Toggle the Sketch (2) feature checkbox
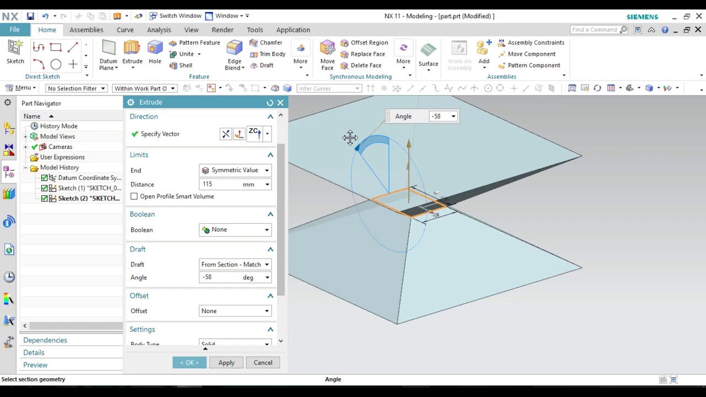This screenshot has width=706, height=397. pyautogui.click(x=45, y=198)
